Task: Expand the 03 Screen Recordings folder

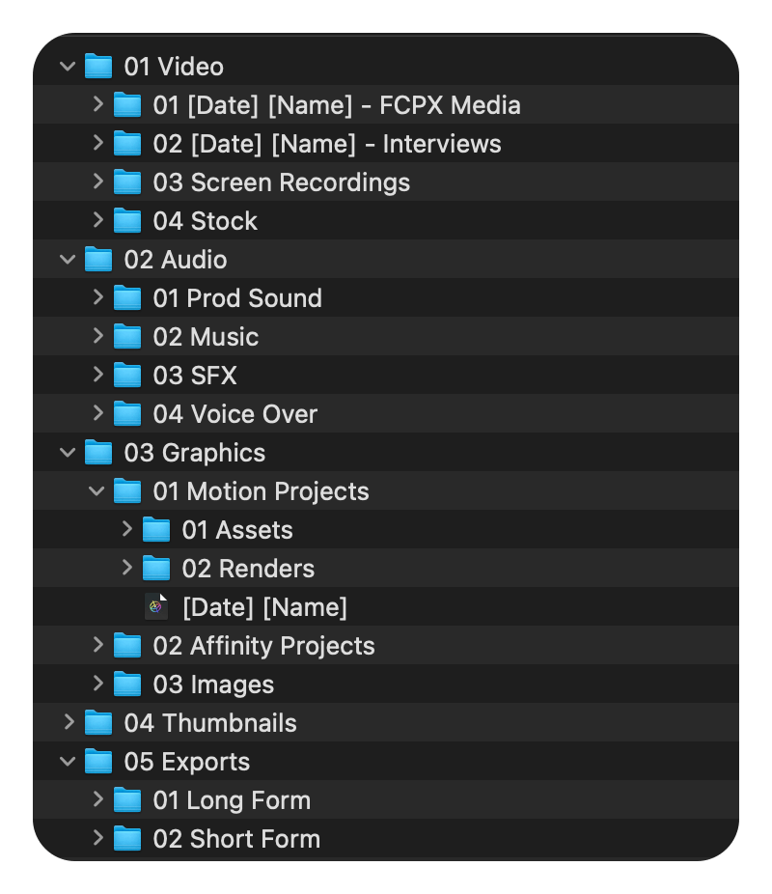Action: pos(98,182)
